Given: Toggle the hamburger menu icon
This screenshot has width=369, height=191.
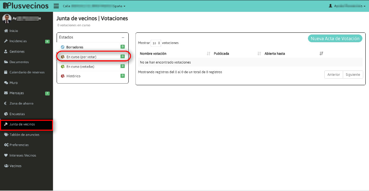Looking at the screenshot, I should point(56,6).
